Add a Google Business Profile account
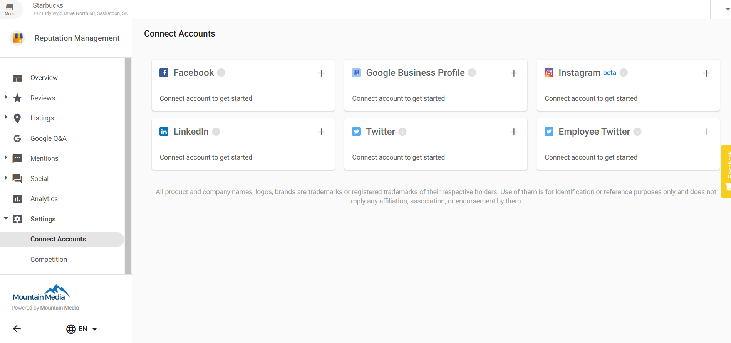The image size is (731, 343). tap(514, 73)
